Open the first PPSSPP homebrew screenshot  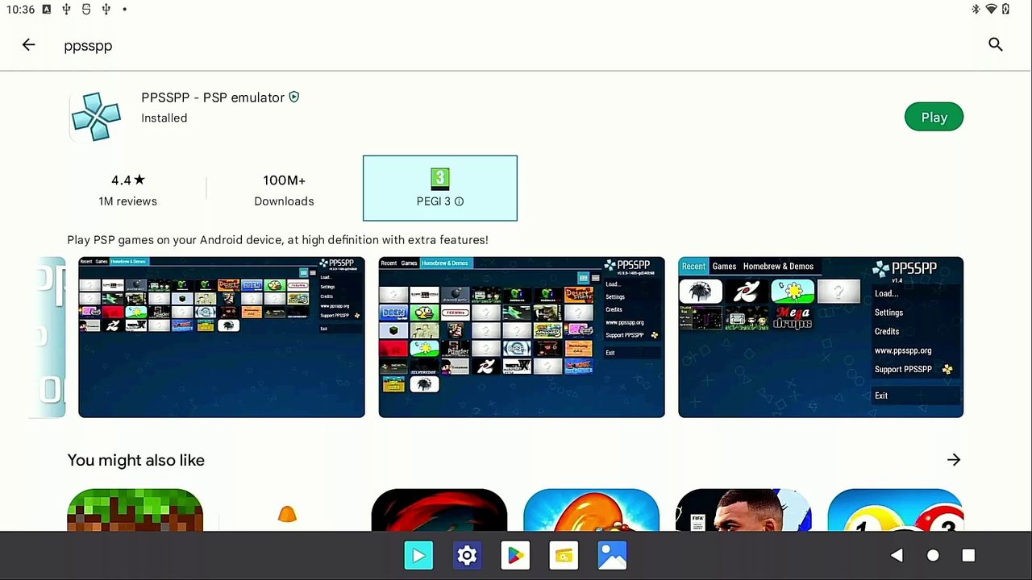point(222,337)
